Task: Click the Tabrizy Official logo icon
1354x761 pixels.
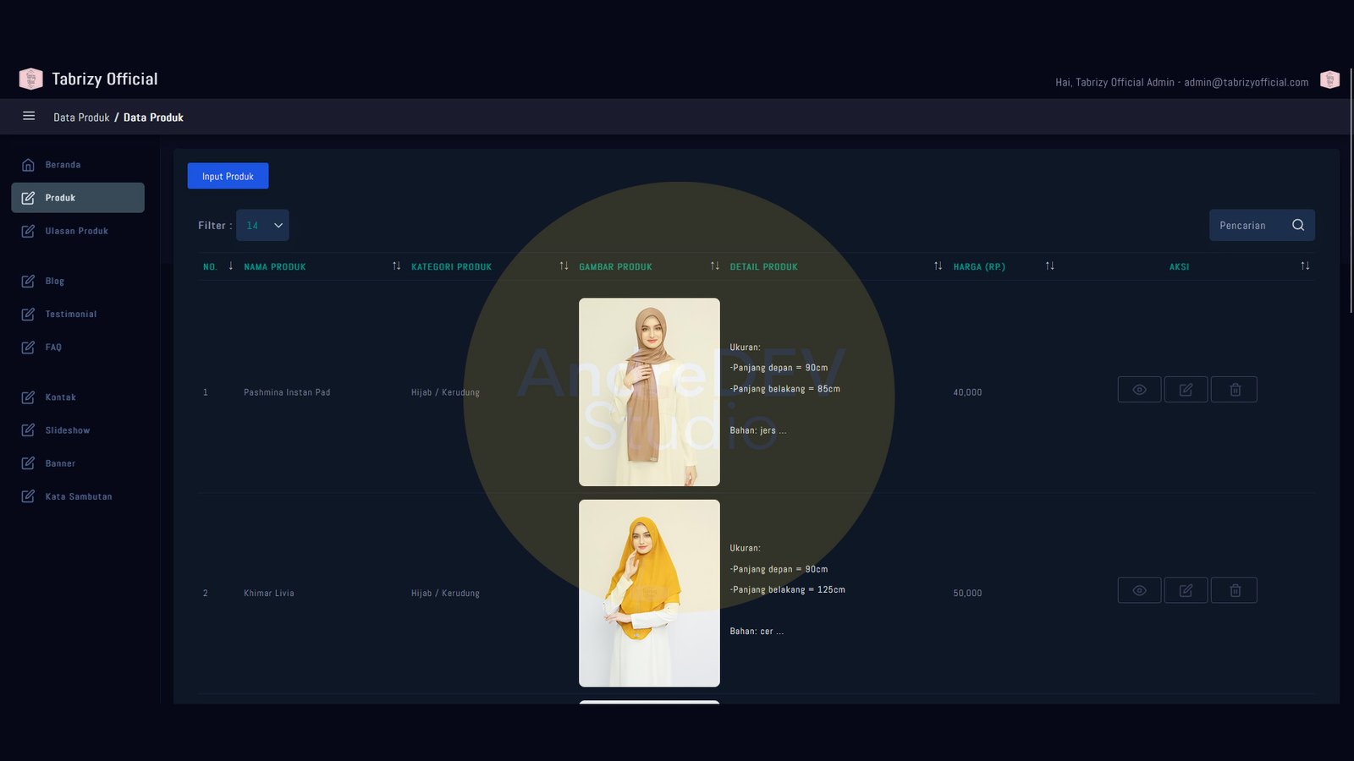Action: [30, 79]
